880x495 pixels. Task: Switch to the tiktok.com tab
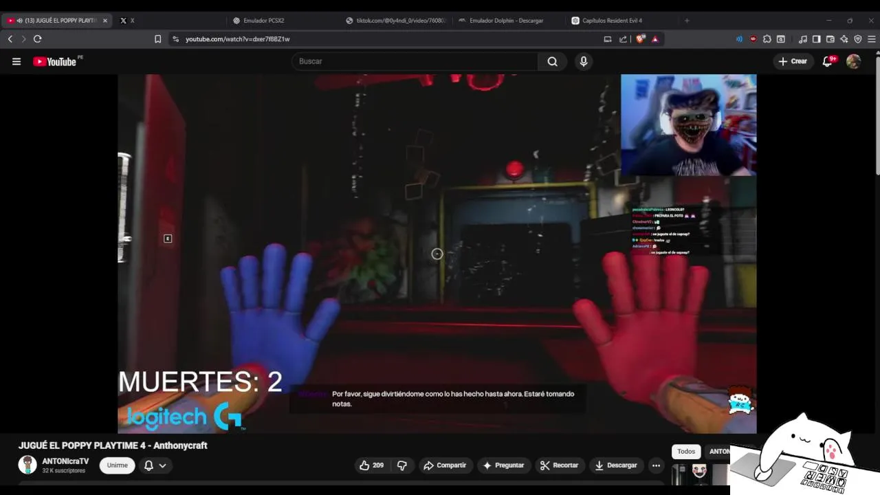click(x=397, y=21)
